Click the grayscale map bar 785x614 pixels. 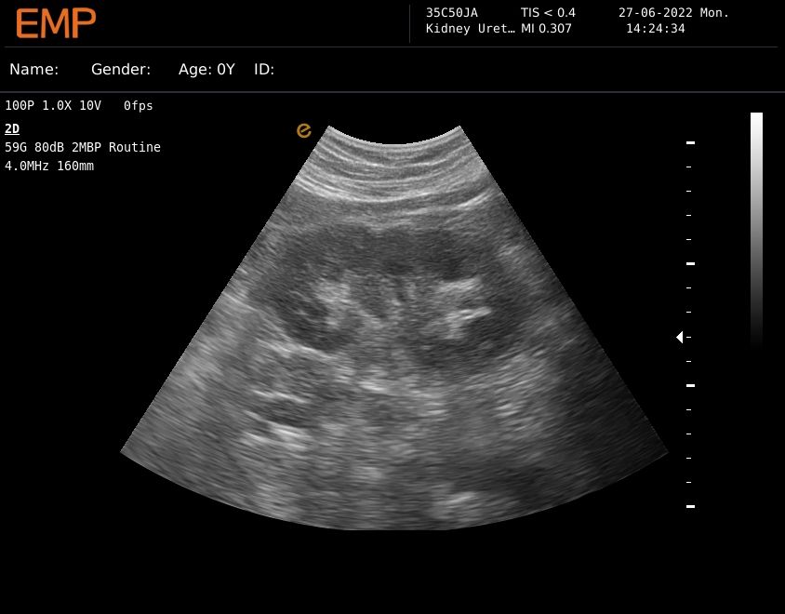[x=756, y=228]
